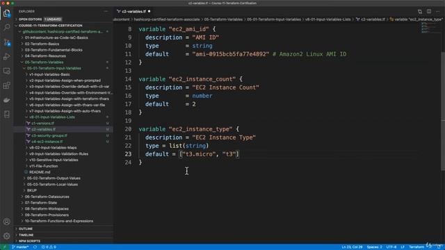Change language mode via Terraform status item

pos(416,247)
